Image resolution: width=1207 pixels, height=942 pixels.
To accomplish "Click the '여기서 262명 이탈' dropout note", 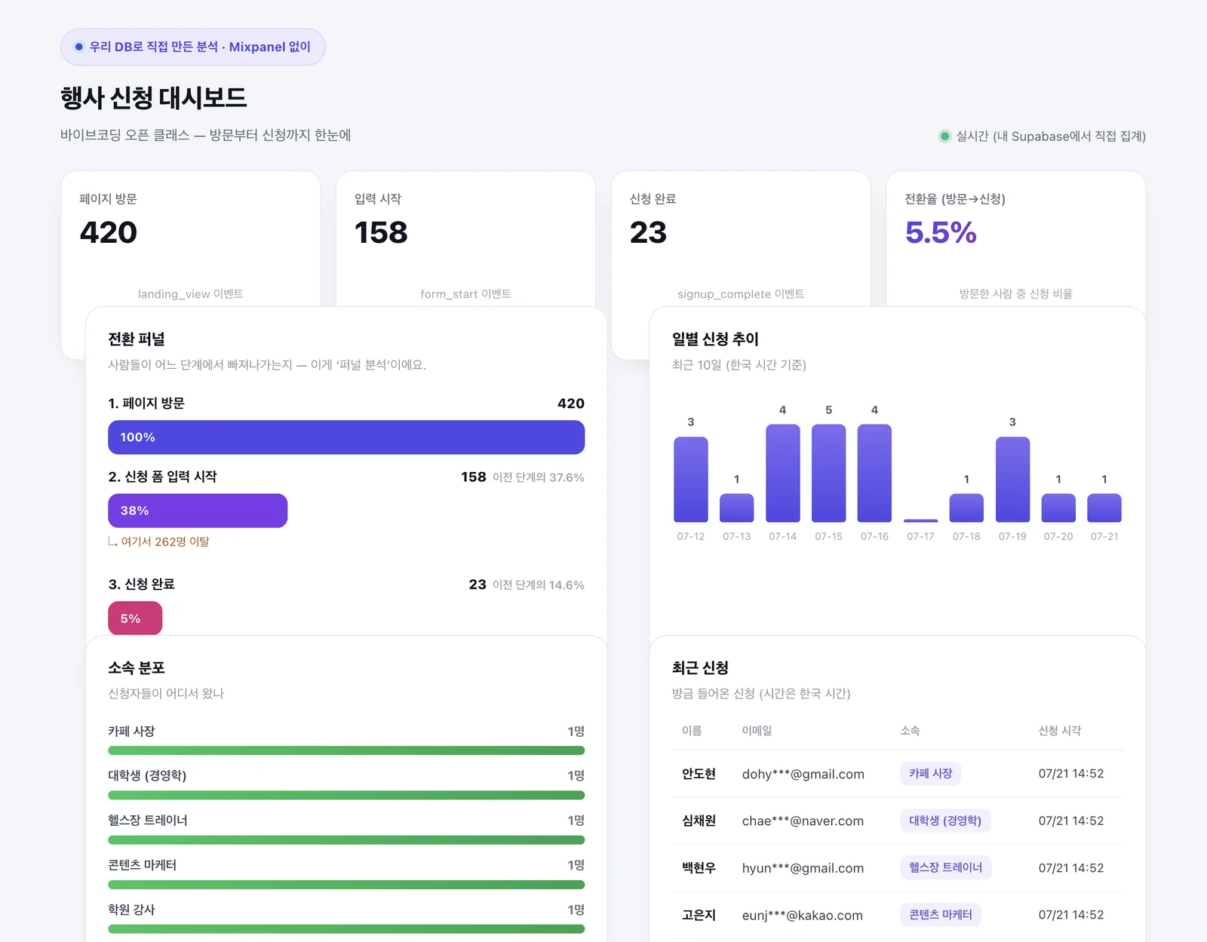I will (159, 542).
